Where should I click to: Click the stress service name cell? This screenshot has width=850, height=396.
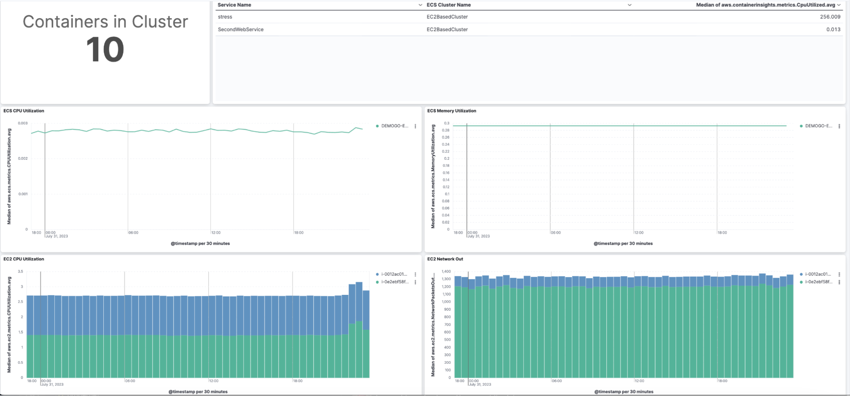(225, 17)
